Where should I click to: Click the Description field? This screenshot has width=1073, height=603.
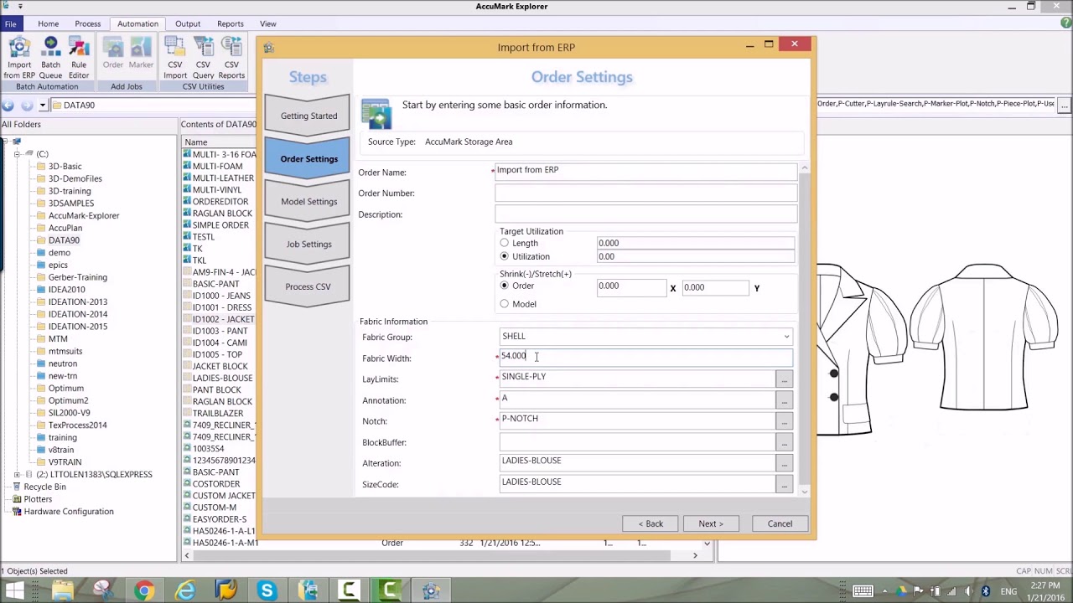(645, 214)
